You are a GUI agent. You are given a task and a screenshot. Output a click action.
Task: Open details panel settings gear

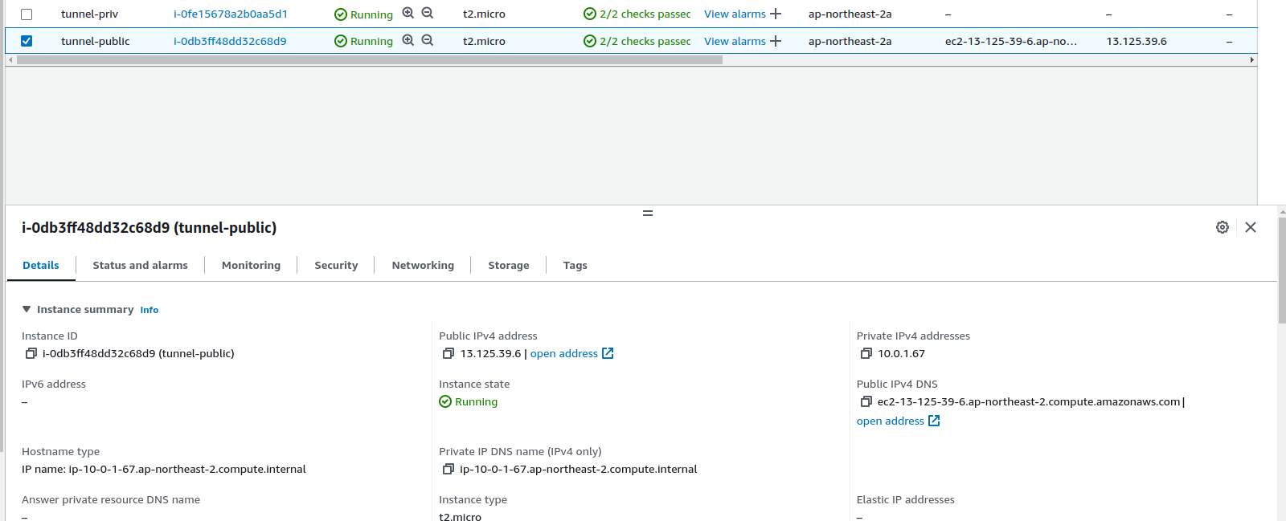[x=1222, y=227]
